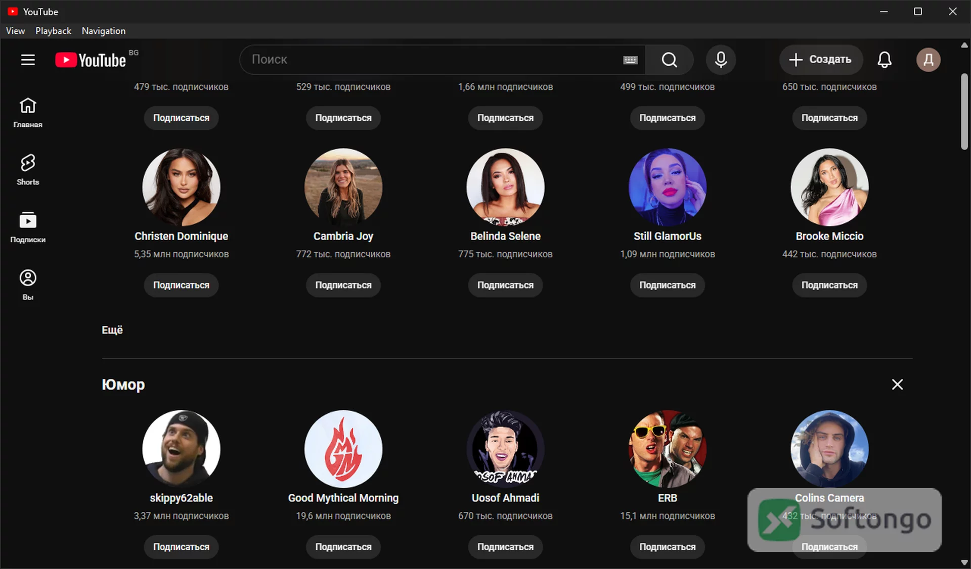Screen dimensions: 971x569
Task: Open Shorts in sidebar
Action: (x=28, y=170)
